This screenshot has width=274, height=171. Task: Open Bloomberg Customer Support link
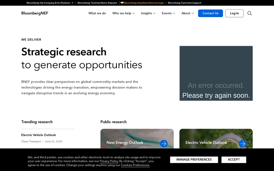(x=185, y=3)
